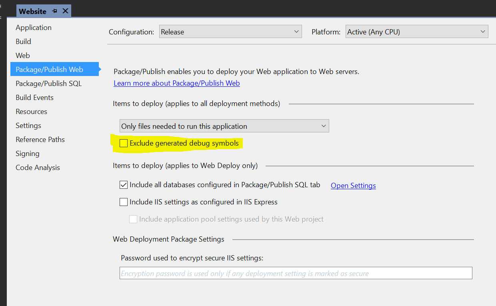Uncheck 'Include all databases configured in Package/Publish SQL tab'
The image size is (496, 306).
[x=124, y=185]
